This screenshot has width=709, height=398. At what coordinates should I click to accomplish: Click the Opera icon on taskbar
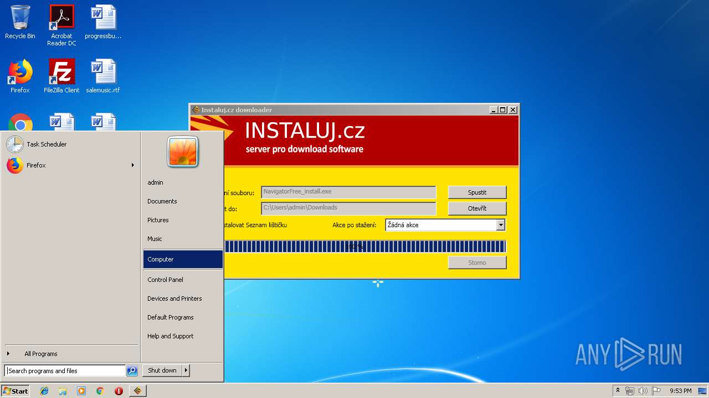coord(119,391)
